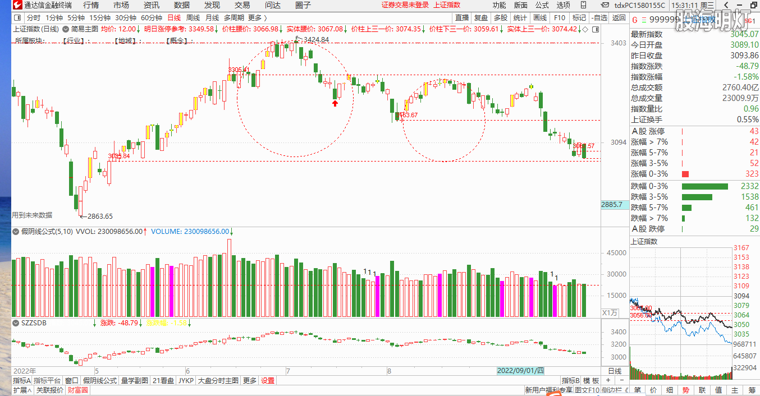
Task: Switch to the 30分钟 period
Action: pyautogui.click(x=126, y=18)
